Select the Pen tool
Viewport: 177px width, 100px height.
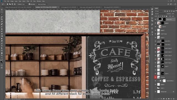2,43
